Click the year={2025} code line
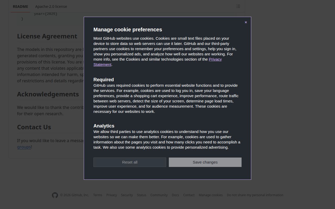 pos(46,14)
